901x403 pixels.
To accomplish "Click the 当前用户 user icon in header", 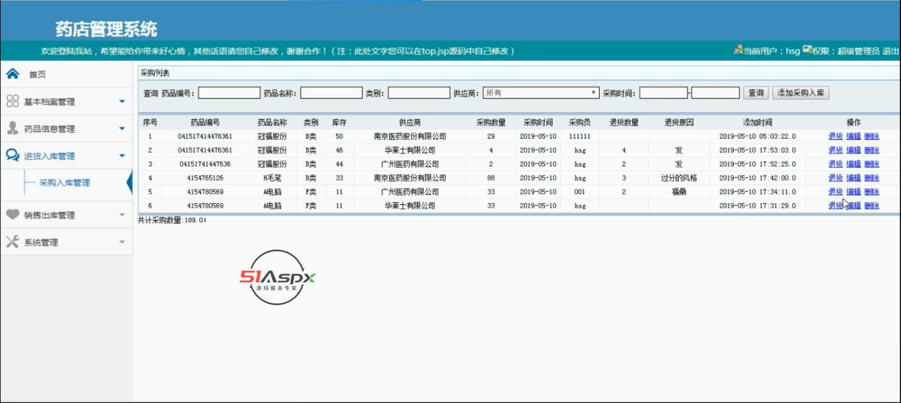I will (x=738, y=50).
